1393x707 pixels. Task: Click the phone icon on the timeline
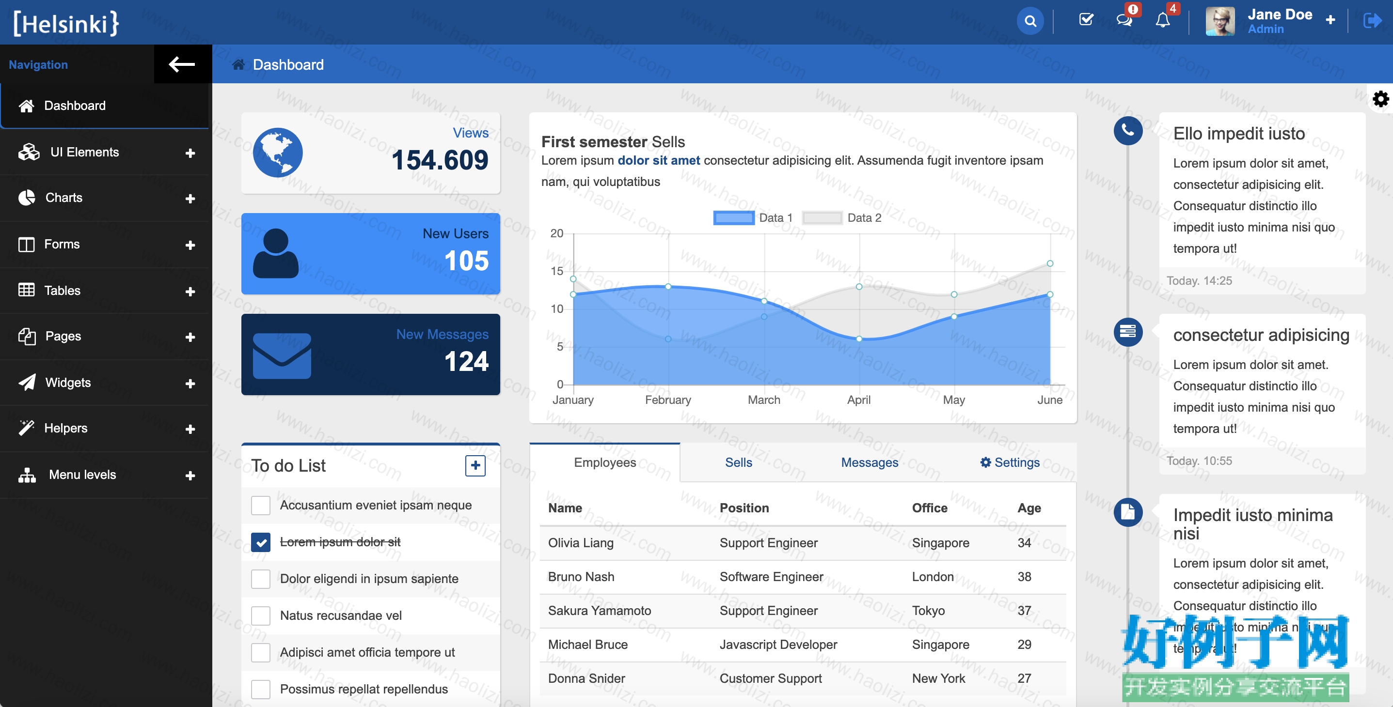coord(1127,130)
